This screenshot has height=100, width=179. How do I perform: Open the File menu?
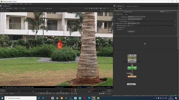2,4
